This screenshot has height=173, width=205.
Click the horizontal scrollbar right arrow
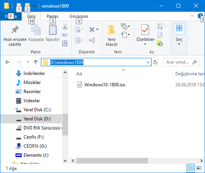point(202,161)
